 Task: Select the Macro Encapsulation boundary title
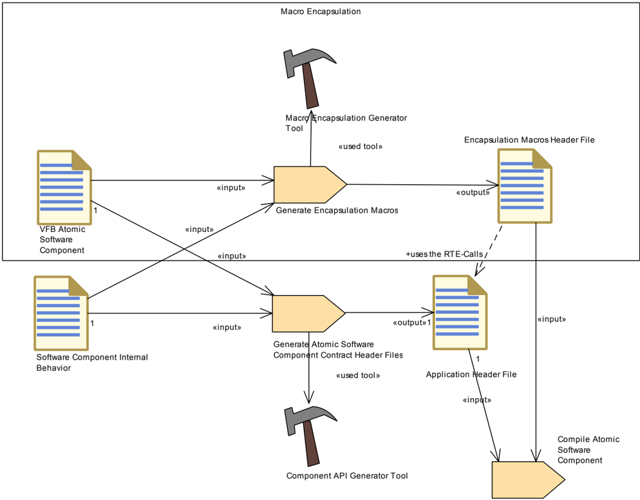(x=321, y=12)
